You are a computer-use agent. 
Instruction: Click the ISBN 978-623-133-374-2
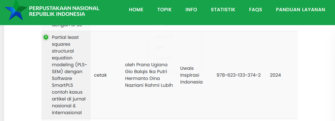pyautogui.click(x=238, y=75)
